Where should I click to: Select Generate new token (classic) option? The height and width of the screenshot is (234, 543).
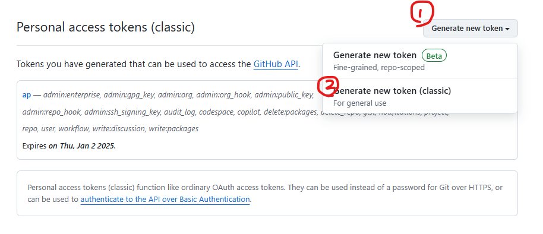[x=419, y=96]
